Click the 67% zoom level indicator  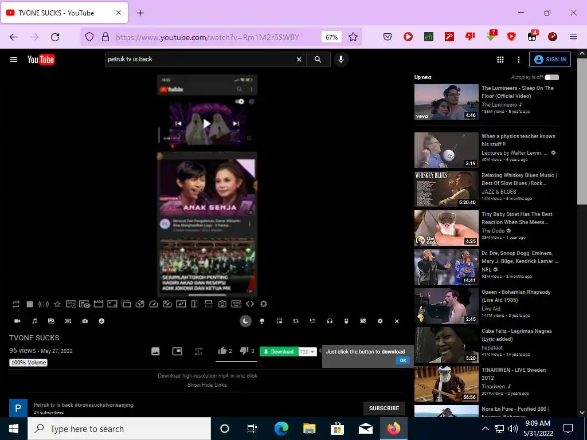(x=331, y=37)
